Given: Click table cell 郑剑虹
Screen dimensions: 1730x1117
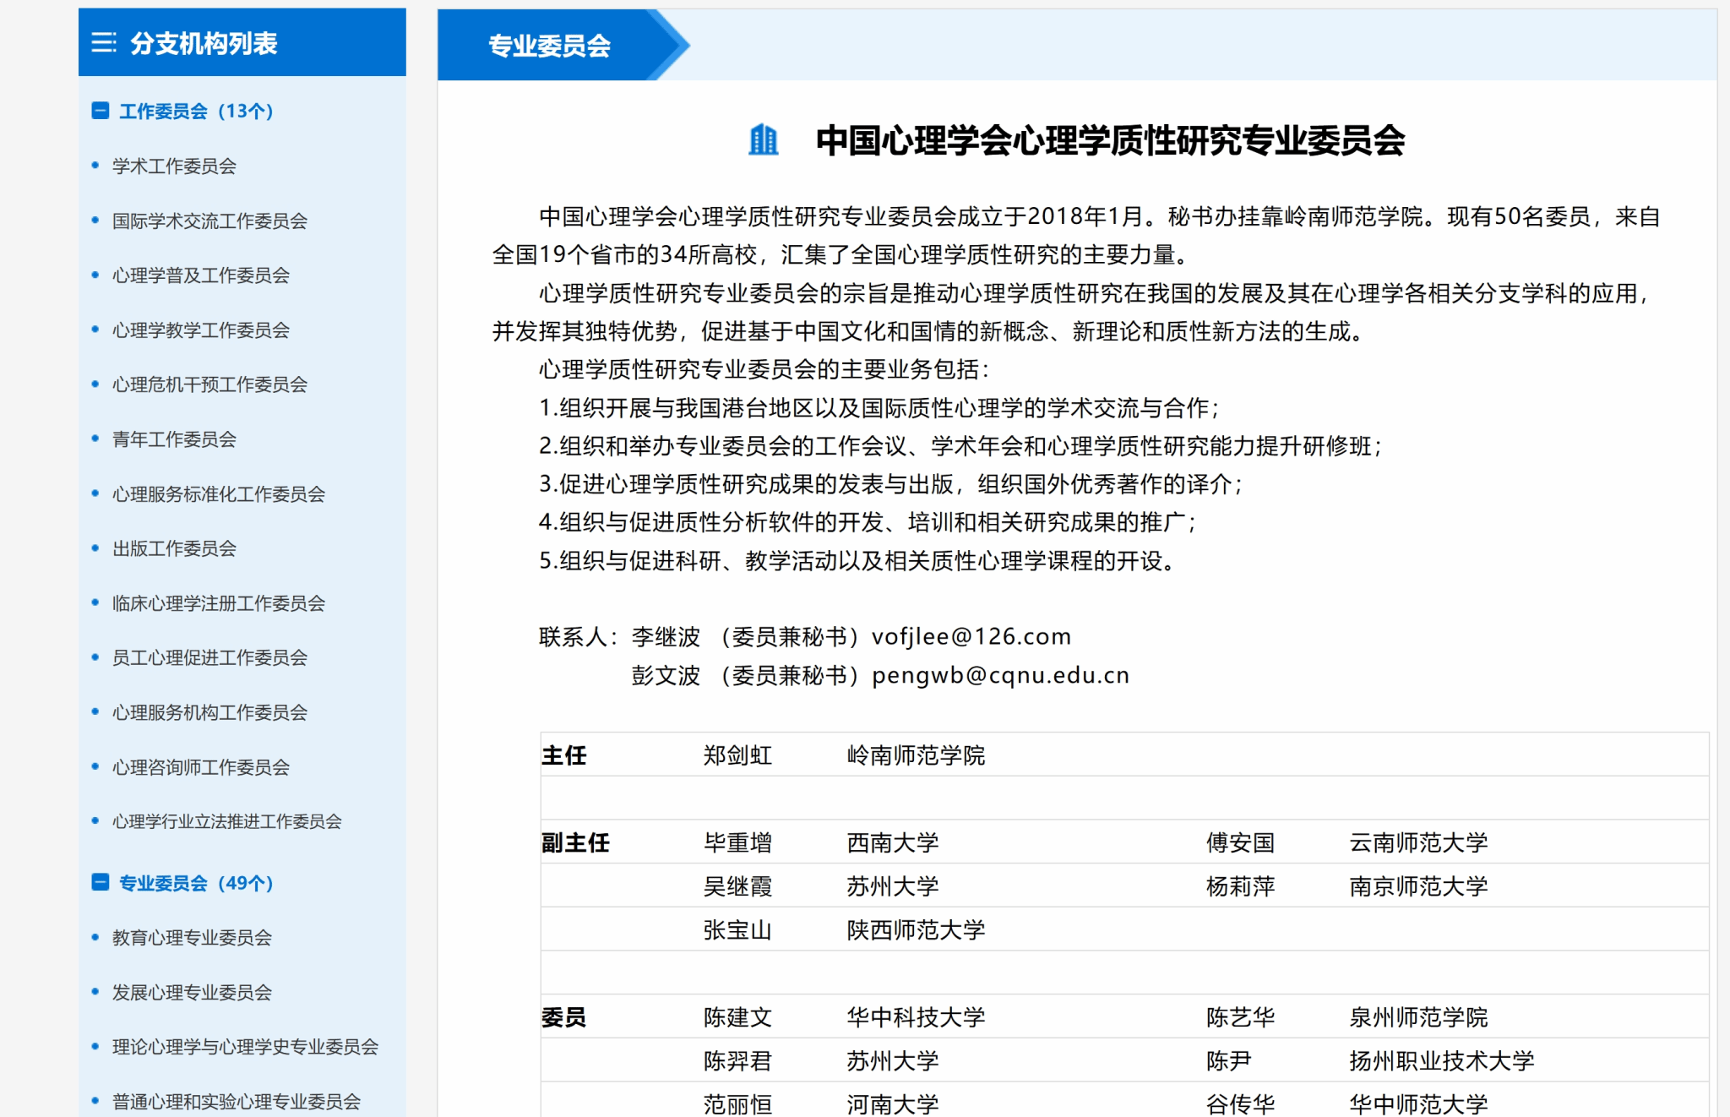Looking at the screenshot, I should pos(737,755).
